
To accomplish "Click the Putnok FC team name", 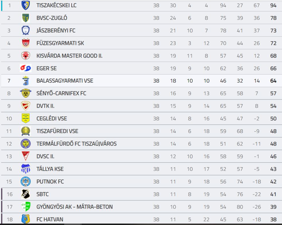I will coord(50,181).
